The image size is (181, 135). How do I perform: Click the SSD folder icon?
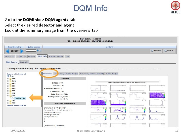[x=10, y=93]
